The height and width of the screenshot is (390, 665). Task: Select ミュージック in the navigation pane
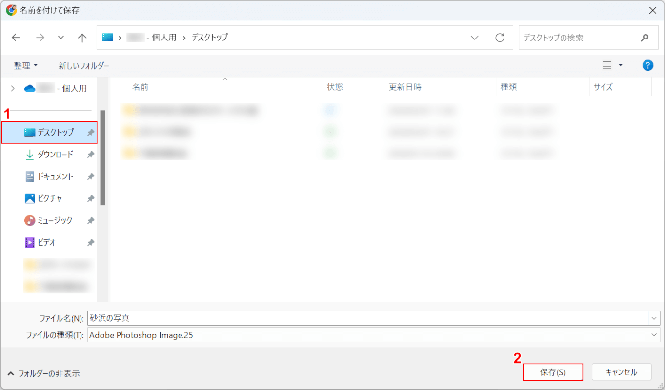[49, 220]
